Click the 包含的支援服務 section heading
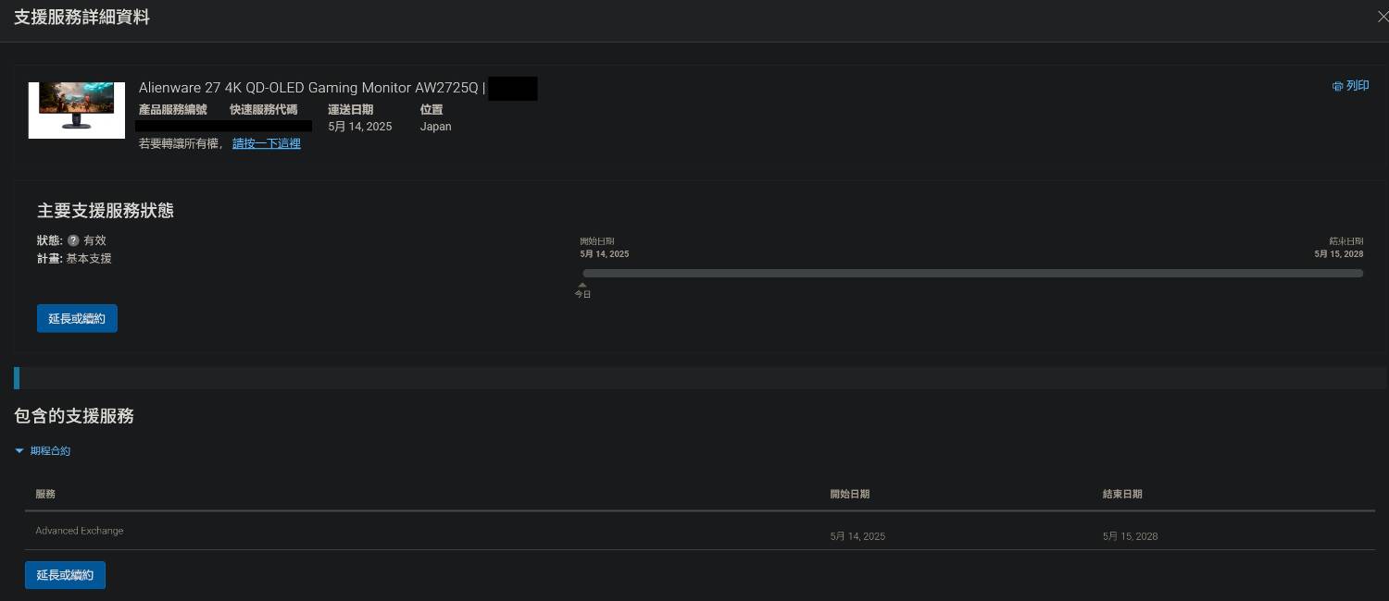 (74, 416)
